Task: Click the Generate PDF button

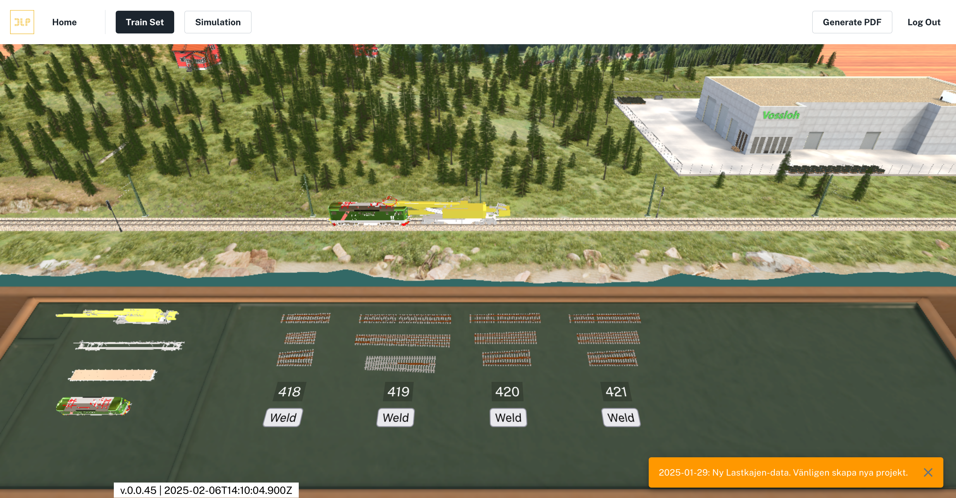Action: tap(852, 22)
